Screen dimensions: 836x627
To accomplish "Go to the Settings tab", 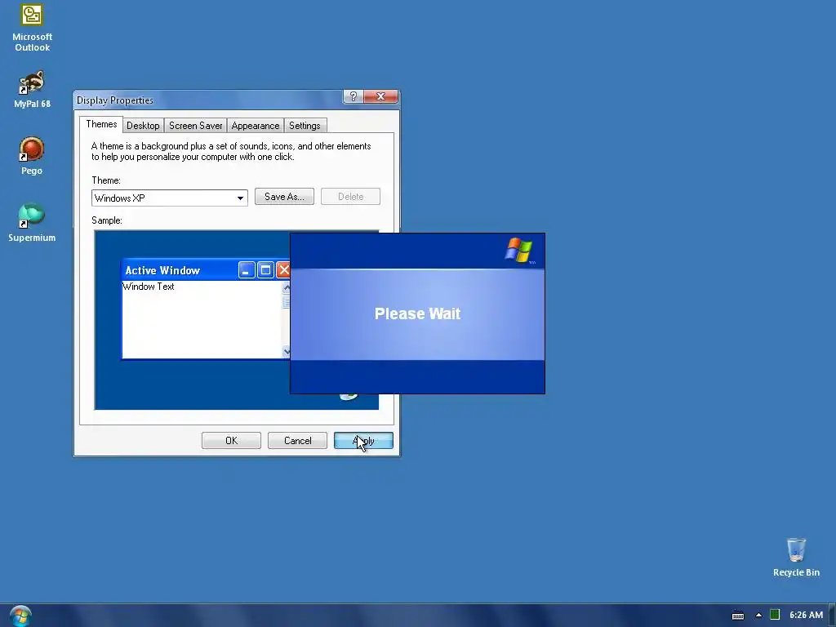I will [305, 126].
